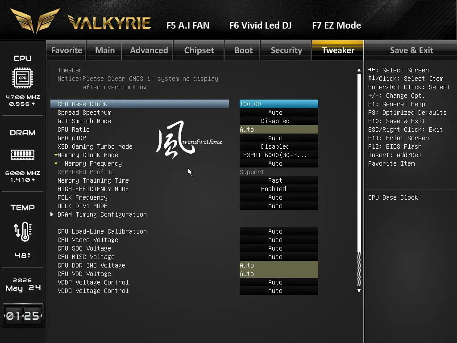Select the Spread Spectrum label
This screenshot has width=457, height=343.
pos(84,113)
